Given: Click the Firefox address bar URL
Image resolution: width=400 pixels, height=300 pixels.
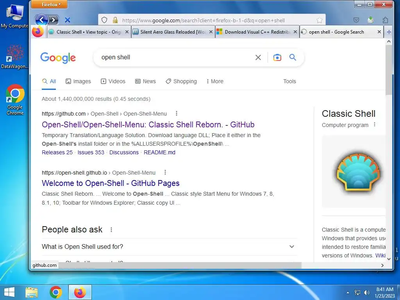Looking at the screenshot, I should (203, 20).
